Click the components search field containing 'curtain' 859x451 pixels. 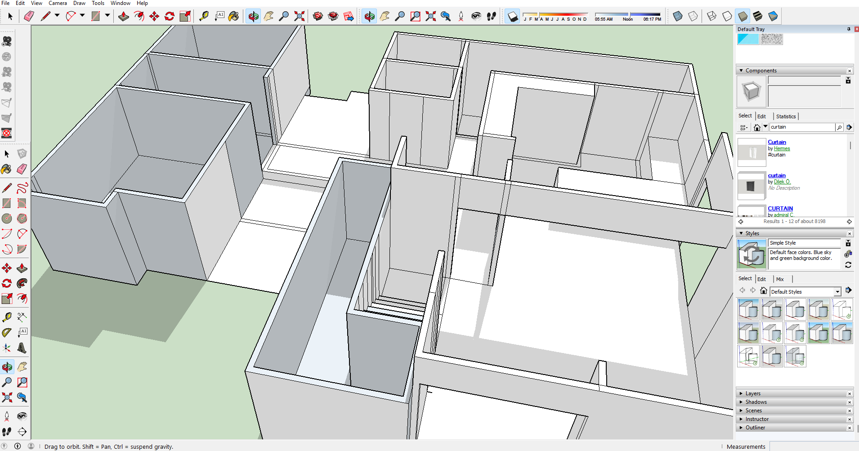801,127
